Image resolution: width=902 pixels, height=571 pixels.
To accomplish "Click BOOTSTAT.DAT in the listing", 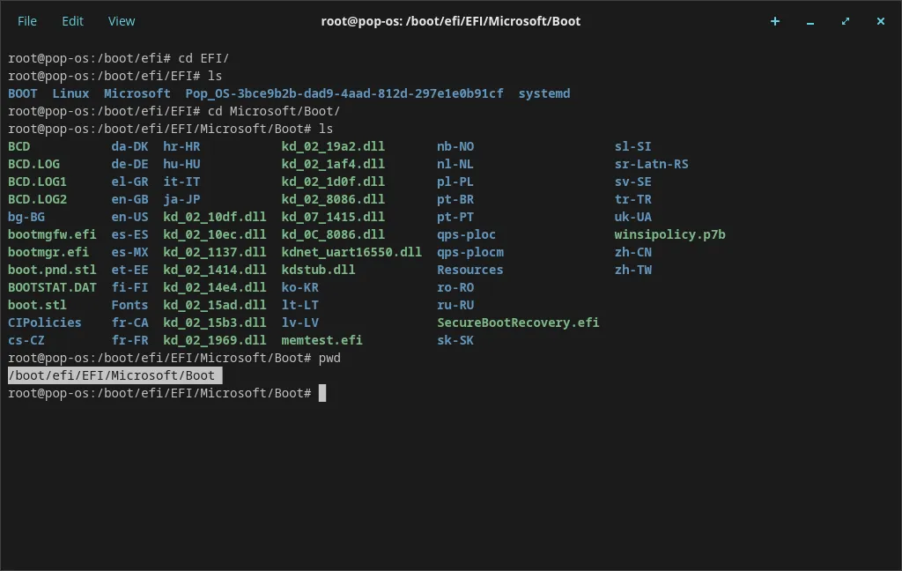I will tap(52, 287).
